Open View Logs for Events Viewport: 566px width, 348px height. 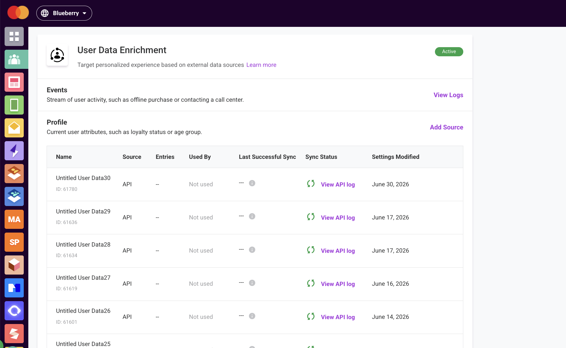(x=448, y=95)
